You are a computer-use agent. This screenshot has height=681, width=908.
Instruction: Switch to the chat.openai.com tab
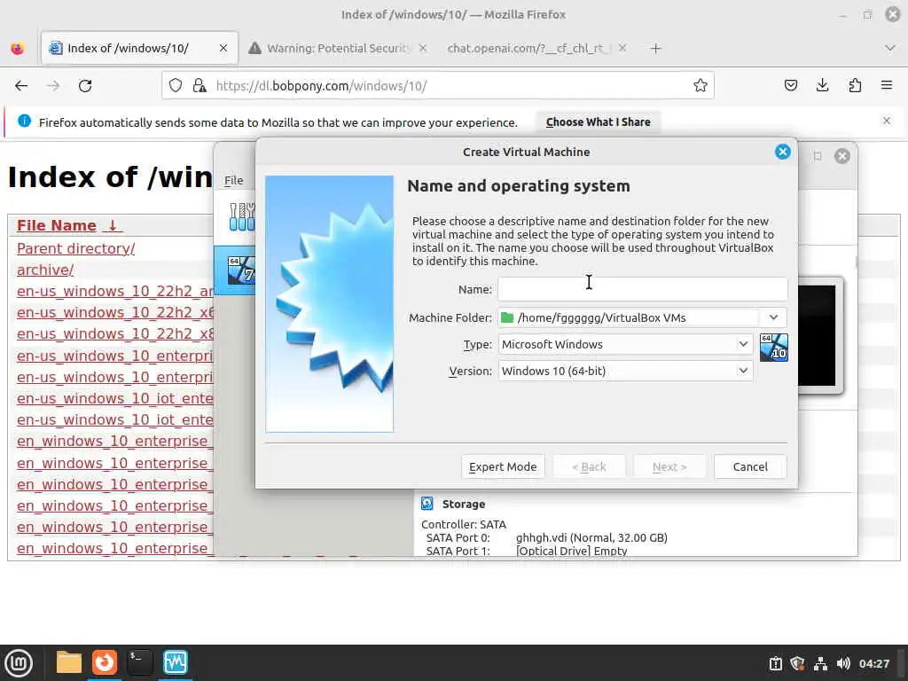[536, 48]
